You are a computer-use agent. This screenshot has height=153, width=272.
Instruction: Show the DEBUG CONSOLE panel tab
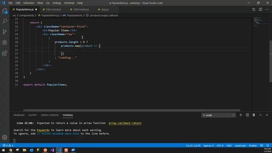tap(50, 115)
